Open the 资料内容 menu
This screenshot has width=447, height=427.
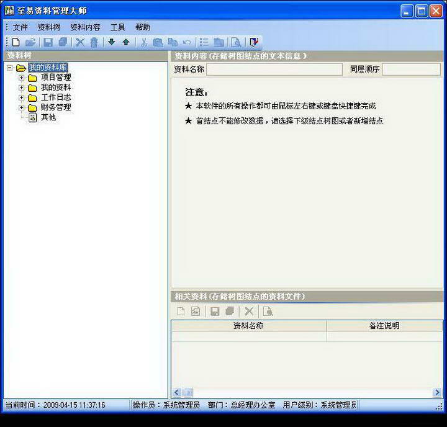click(x=85, y=27)
